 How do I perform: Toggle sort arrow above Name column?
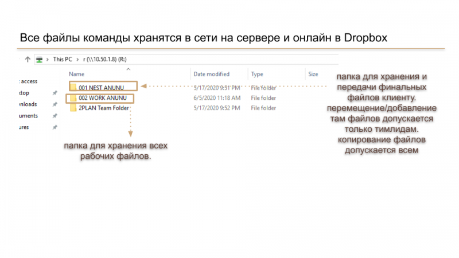(x=128, y=68)
